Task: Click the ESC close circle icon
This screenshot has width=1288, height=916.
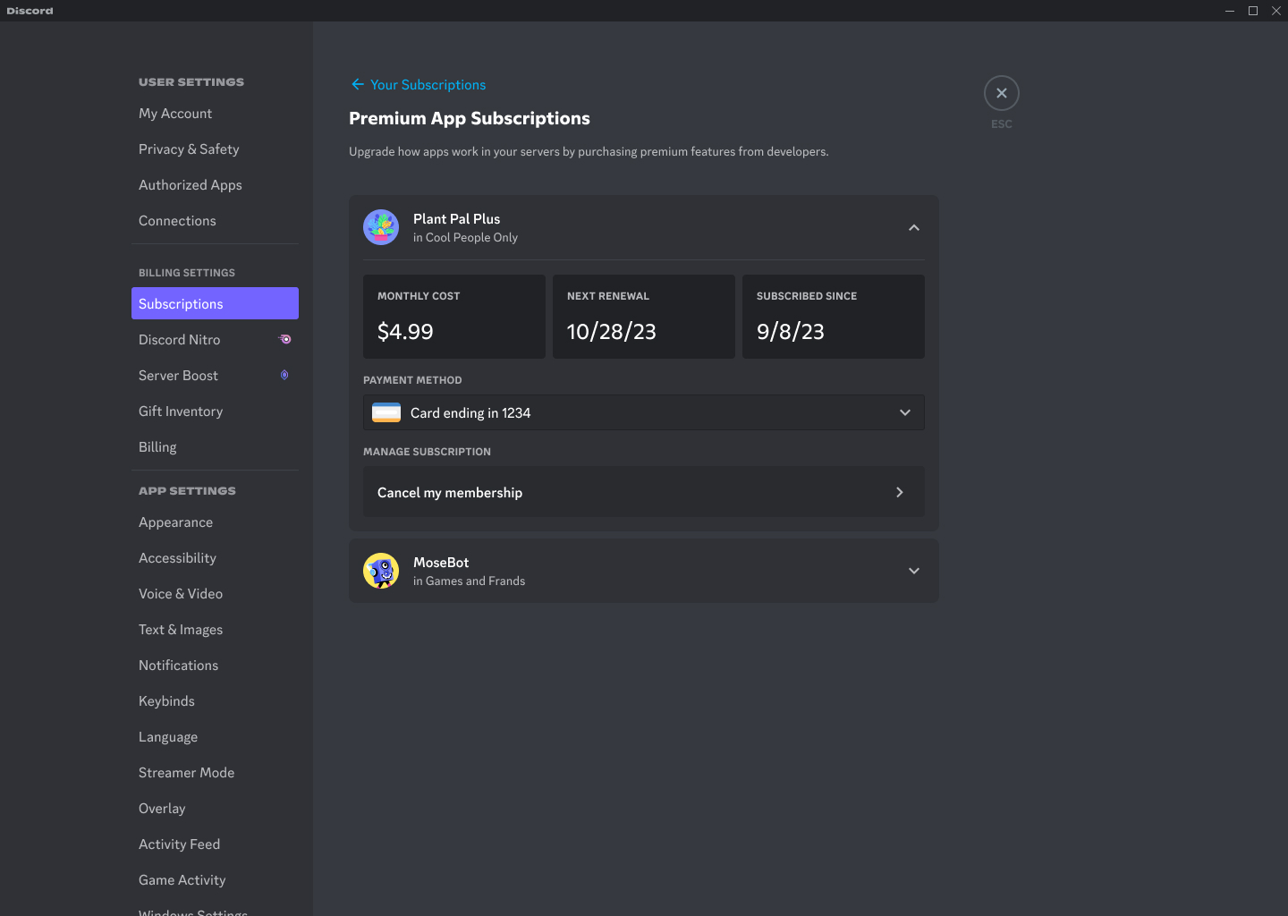Action: [1001, 92]
